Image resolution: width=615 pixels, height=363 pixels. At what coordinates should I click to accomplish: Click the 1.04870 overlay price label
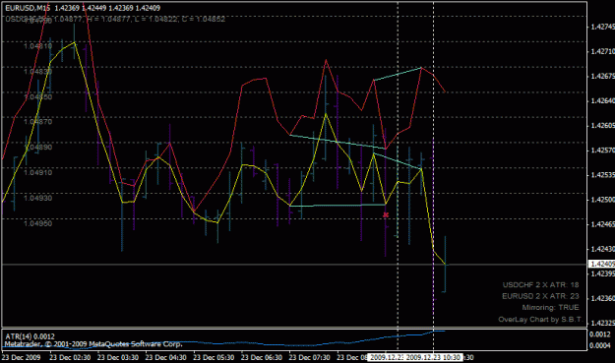click(37, 122)
